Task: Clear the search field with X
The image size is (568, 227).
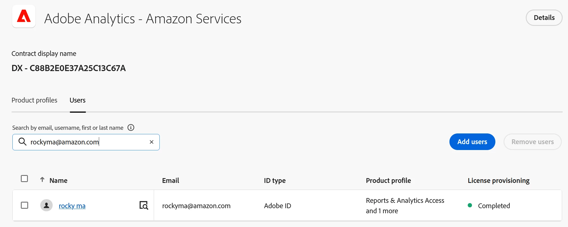Action: 152,142
